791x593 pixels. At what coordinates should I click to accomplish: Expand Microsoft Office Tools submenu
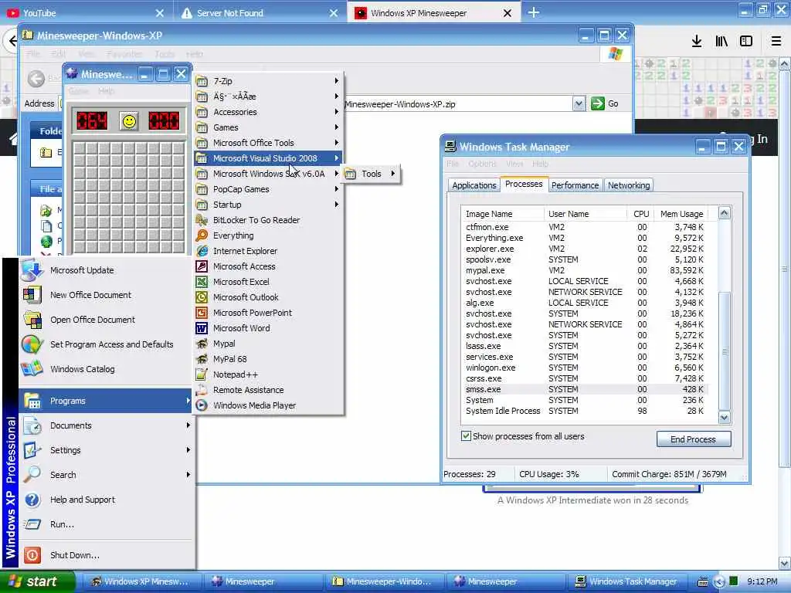click(x=269, y=143)
